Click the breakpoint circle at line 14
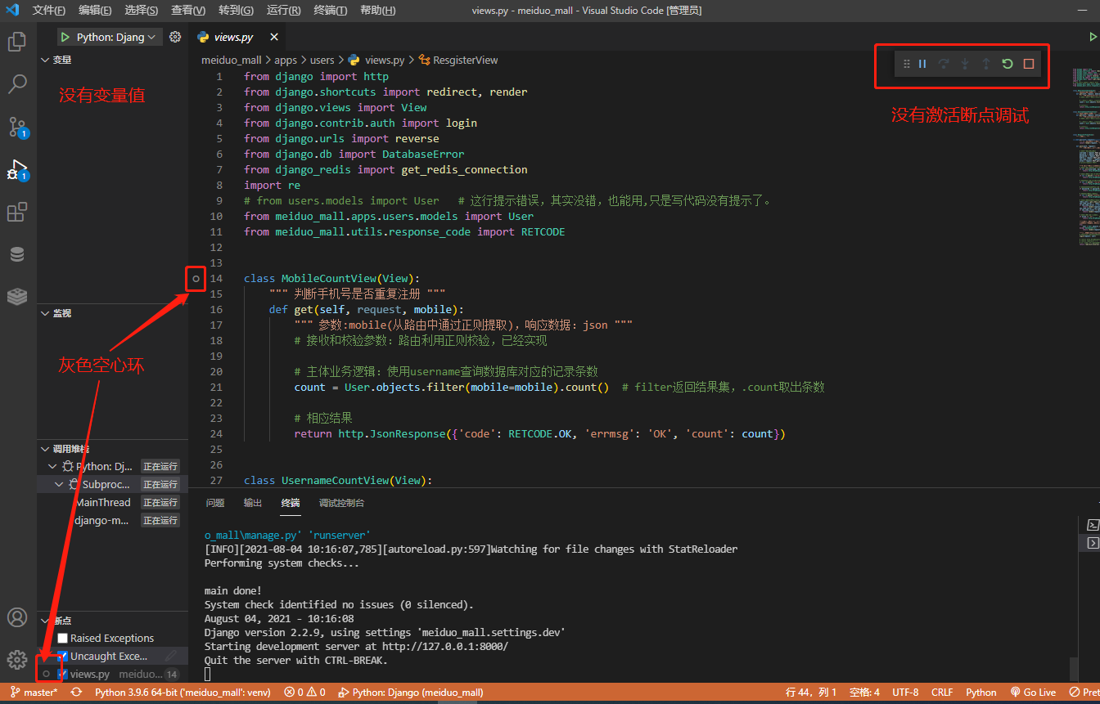 click(196, 279)
